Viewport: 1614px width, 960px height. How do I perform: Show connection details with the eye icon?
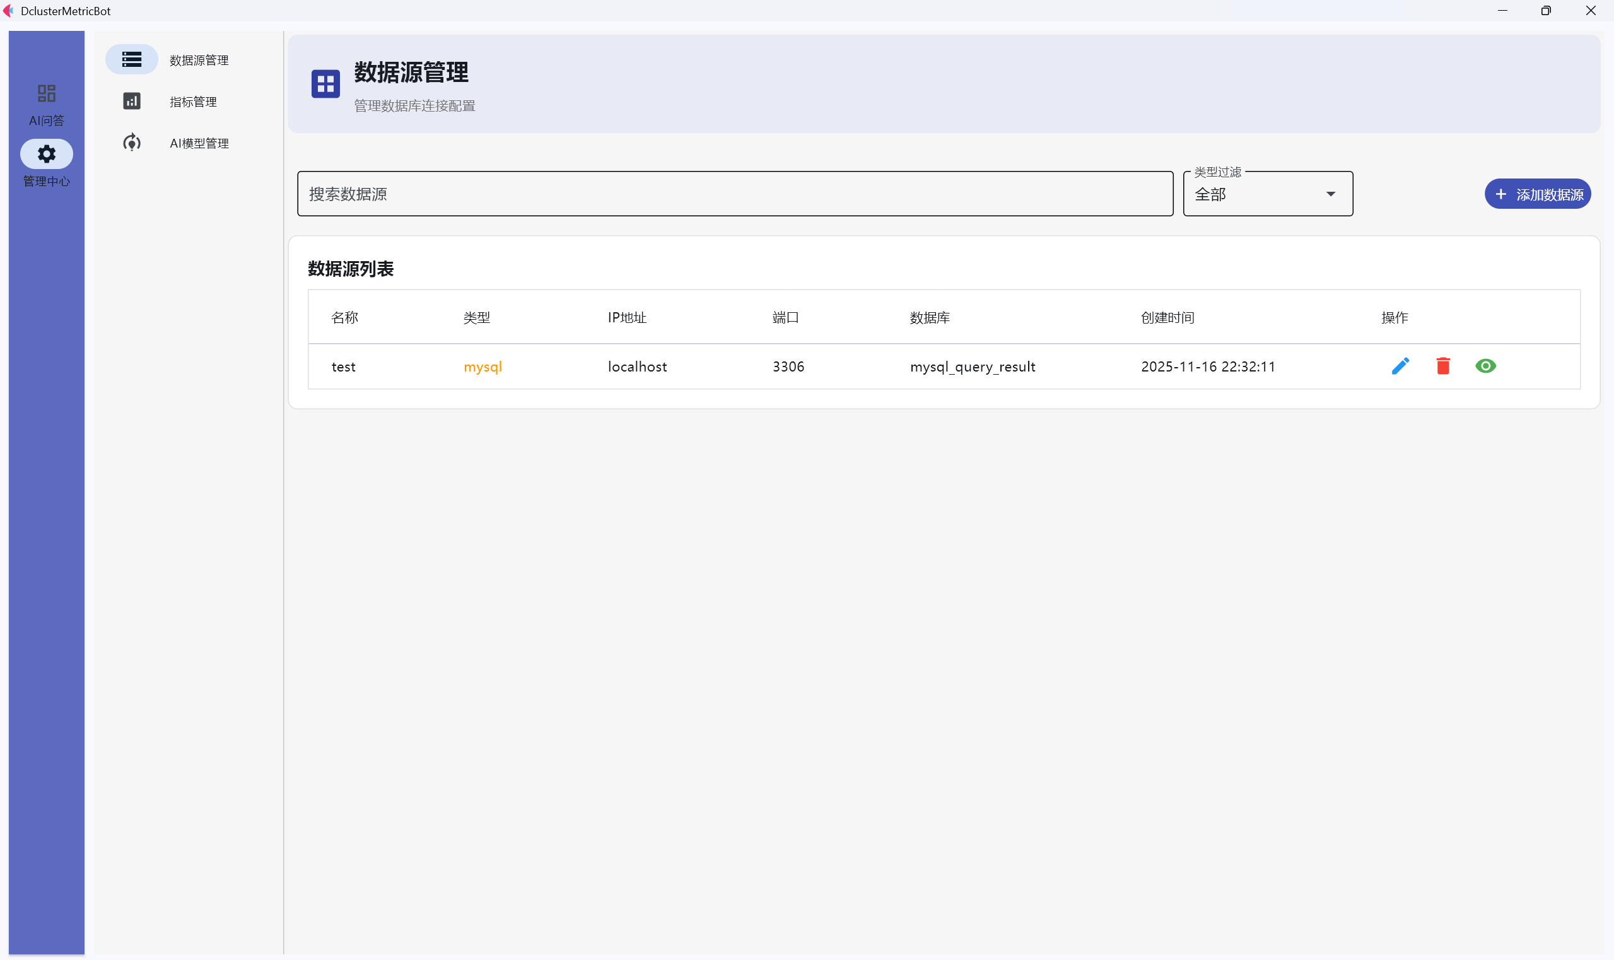(1486, 366)
